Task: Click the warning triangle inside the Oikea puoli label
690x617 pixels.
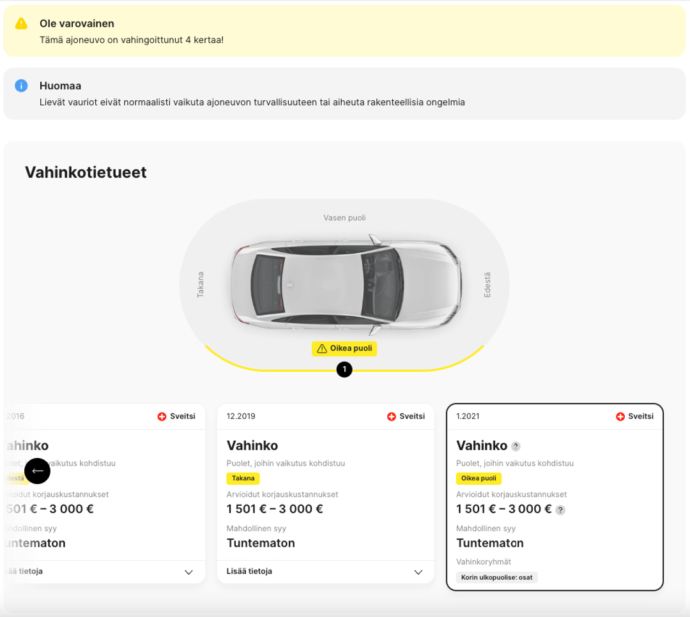Action: click(x=321, y=348)
